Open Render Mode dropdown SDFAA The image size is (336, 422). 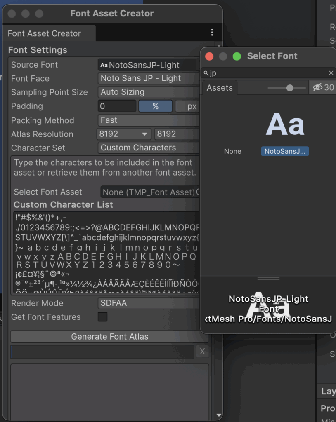pyautogui.click(x=149, y=303)
